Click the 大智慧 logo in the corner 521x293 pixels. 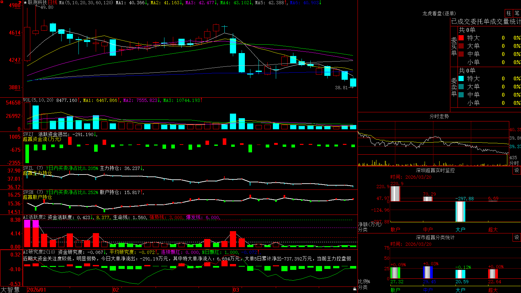pyautogui.click(x=10, y=290)
